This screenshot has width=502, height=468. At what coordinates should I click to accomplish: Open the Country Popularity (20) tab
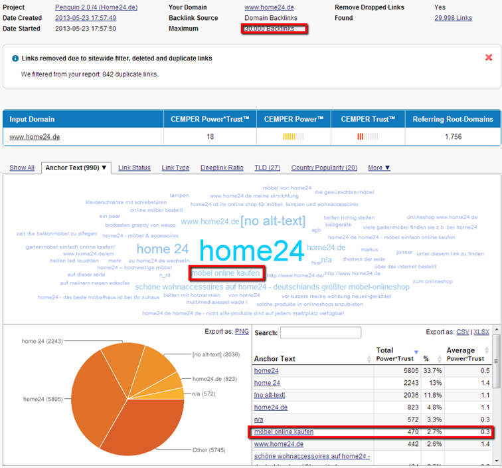[324, 168]
